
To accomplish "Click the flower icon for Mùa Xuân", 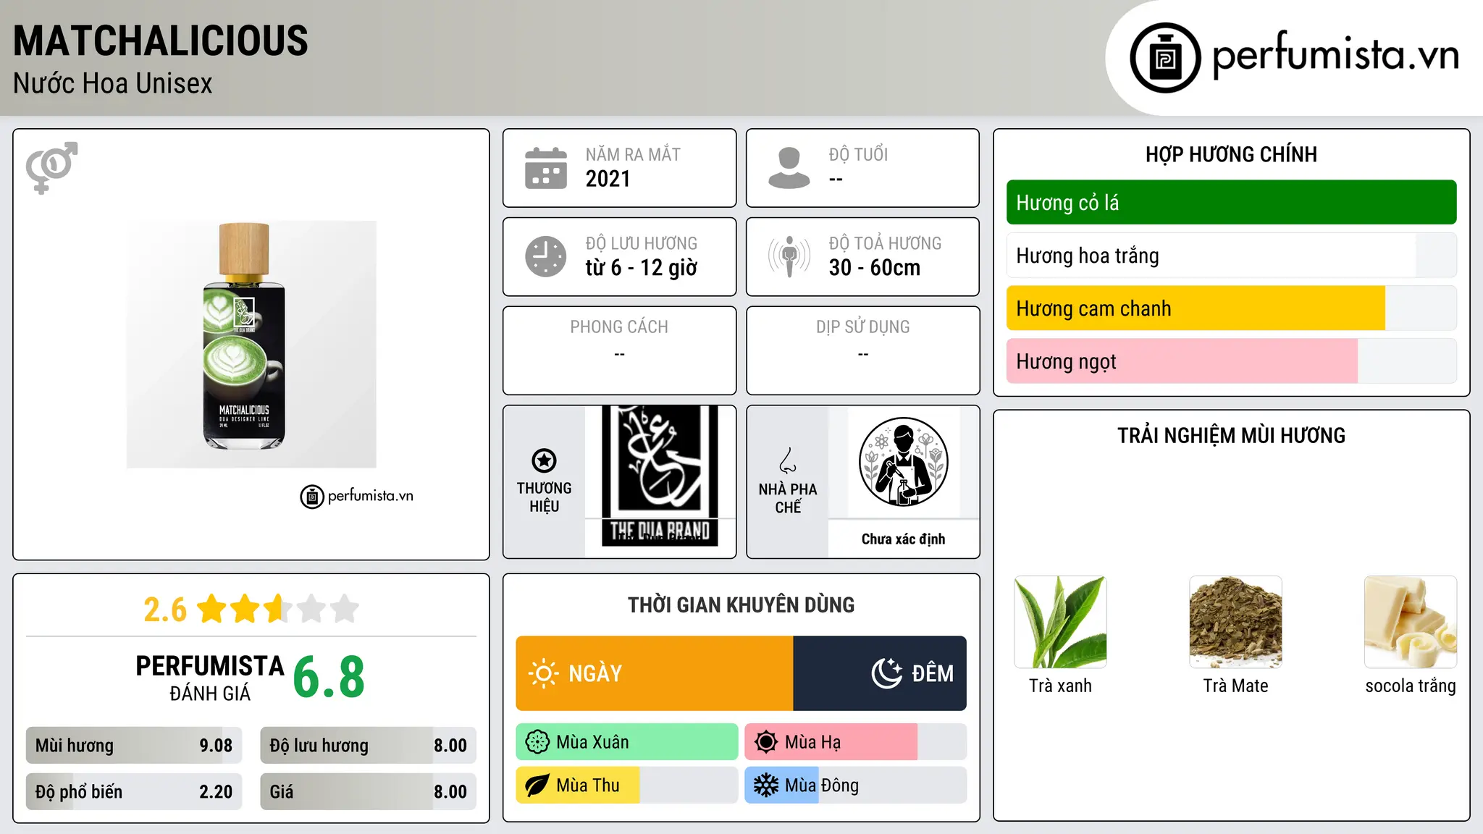I will 537,742.
